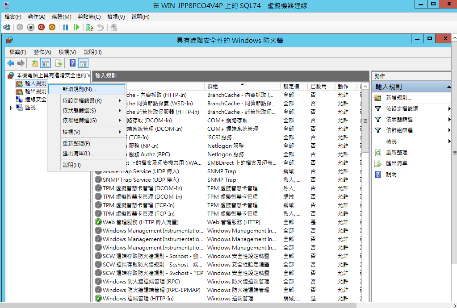Click 新增規則 icon in the 動作 pane
Viewport: 457px width, 308px height.
tap(378, 98)
